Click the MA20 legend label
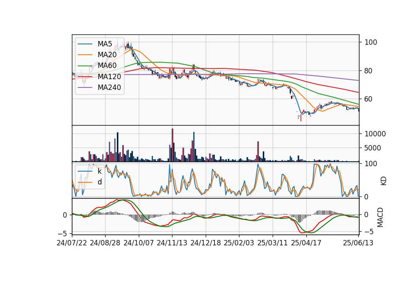Image resolution: width=399 pixels, height=286 pixels. [x=107, y=55]
